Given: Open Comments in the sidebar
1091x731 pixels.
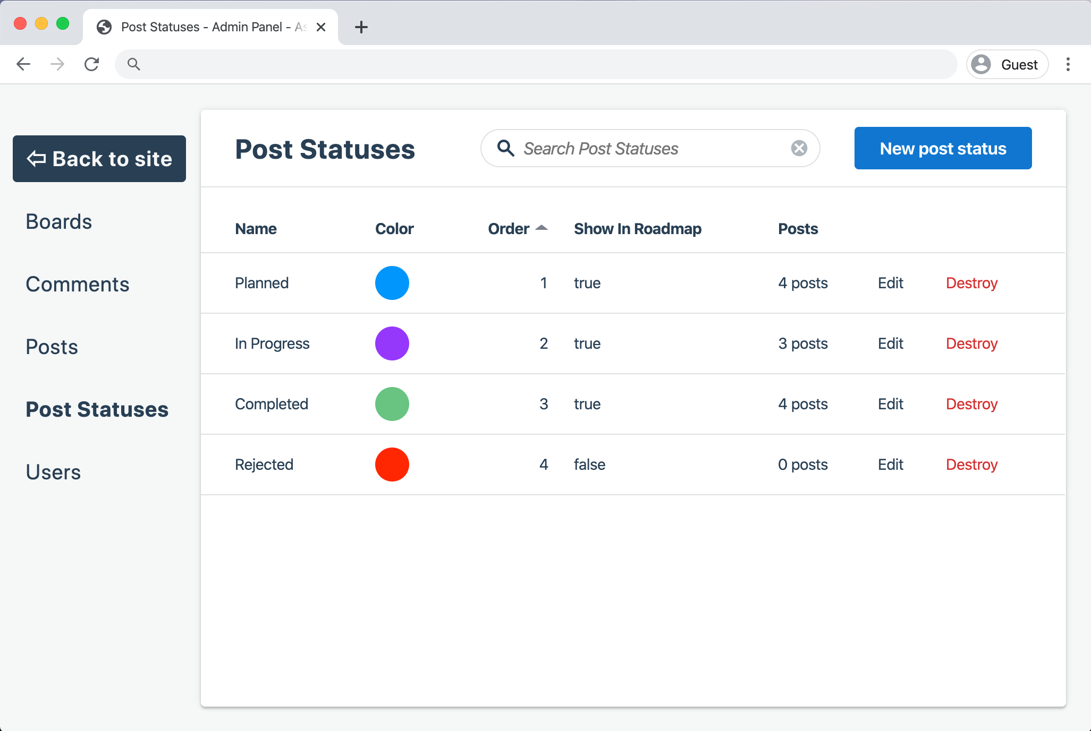Looking at the screenshot, I should (78, 284).
